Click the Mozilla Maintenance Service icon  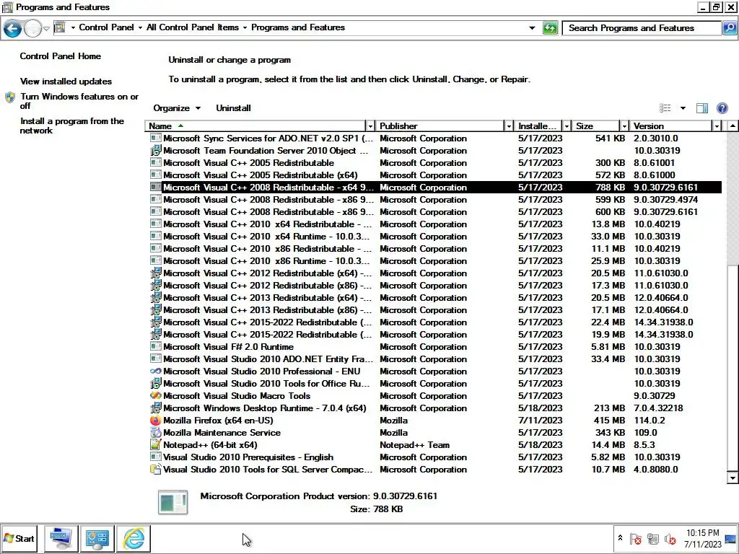point(156,433)
